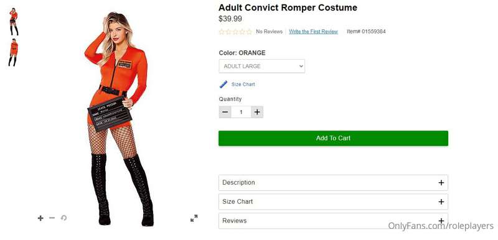Decrease quantity with the minus button
498x240 pixels.
coord(225,112)
